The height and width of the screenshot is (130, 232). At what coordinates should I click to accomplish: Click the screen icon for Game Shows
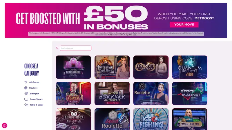(26, 99)
